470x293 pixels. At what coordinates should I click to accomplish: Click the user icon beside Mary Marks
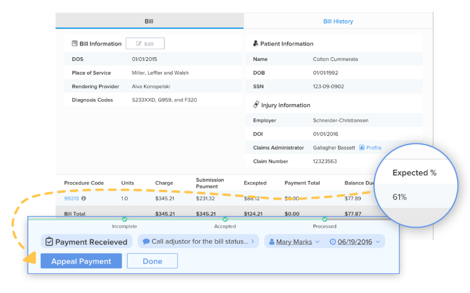(x=271, y=242)
